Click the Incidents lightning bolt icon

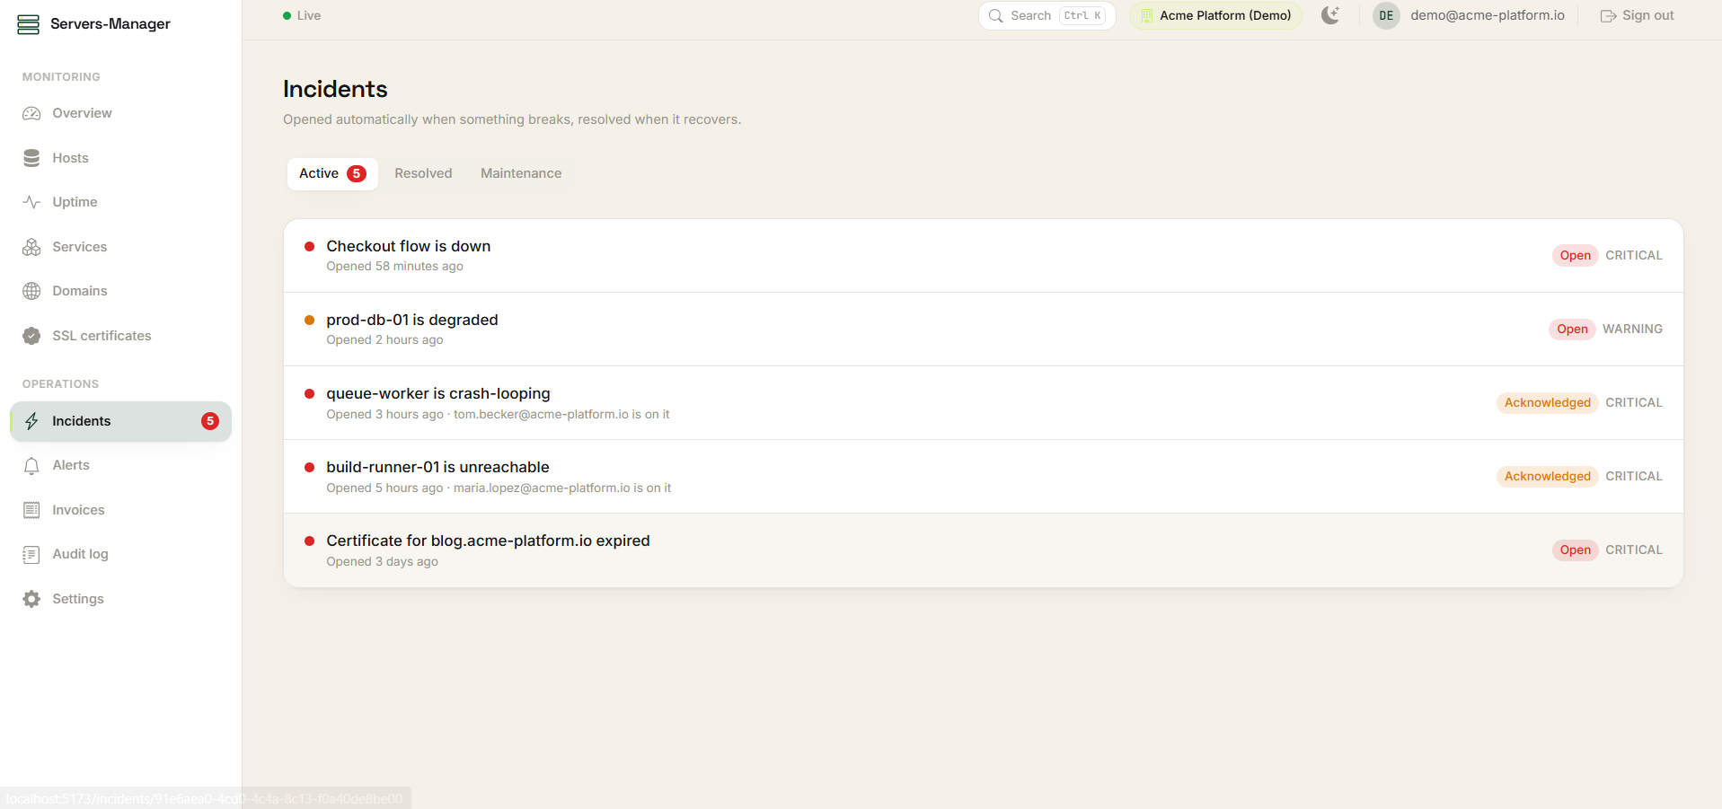pyautogui.click(x=31, y=421)
